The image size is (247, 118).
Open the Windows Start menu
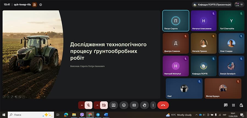[x=4, y=115]
